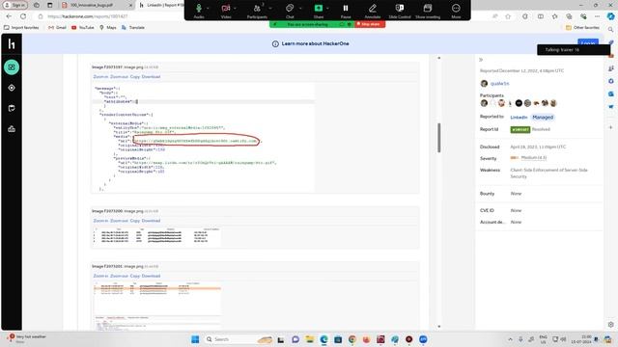Click the JSON code screenshot image
Viewport: 618px width, 347px height.
tap(204, 137)
